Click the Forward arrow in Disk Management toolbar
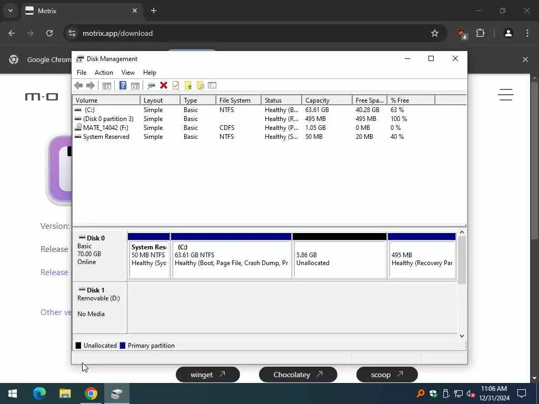Viewport: 539px width, 404px height. tap(91, 86)
